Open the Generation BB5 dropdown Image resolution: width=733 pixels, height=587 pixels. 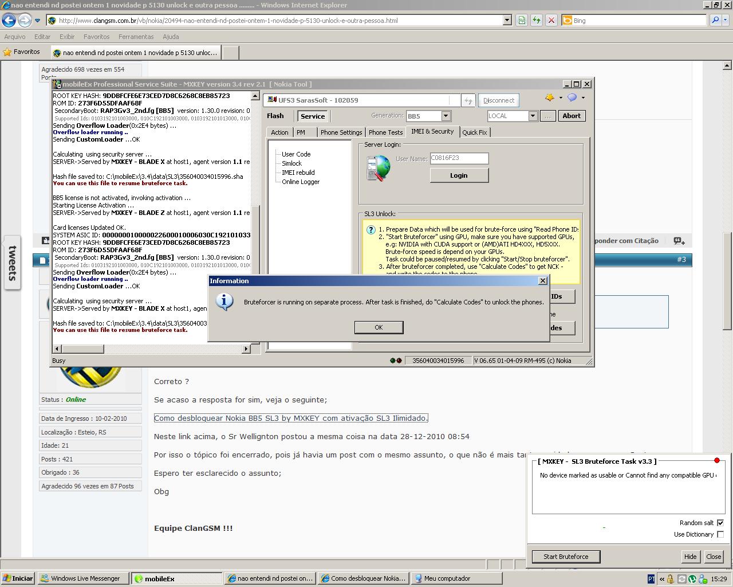tap(446, 116)
